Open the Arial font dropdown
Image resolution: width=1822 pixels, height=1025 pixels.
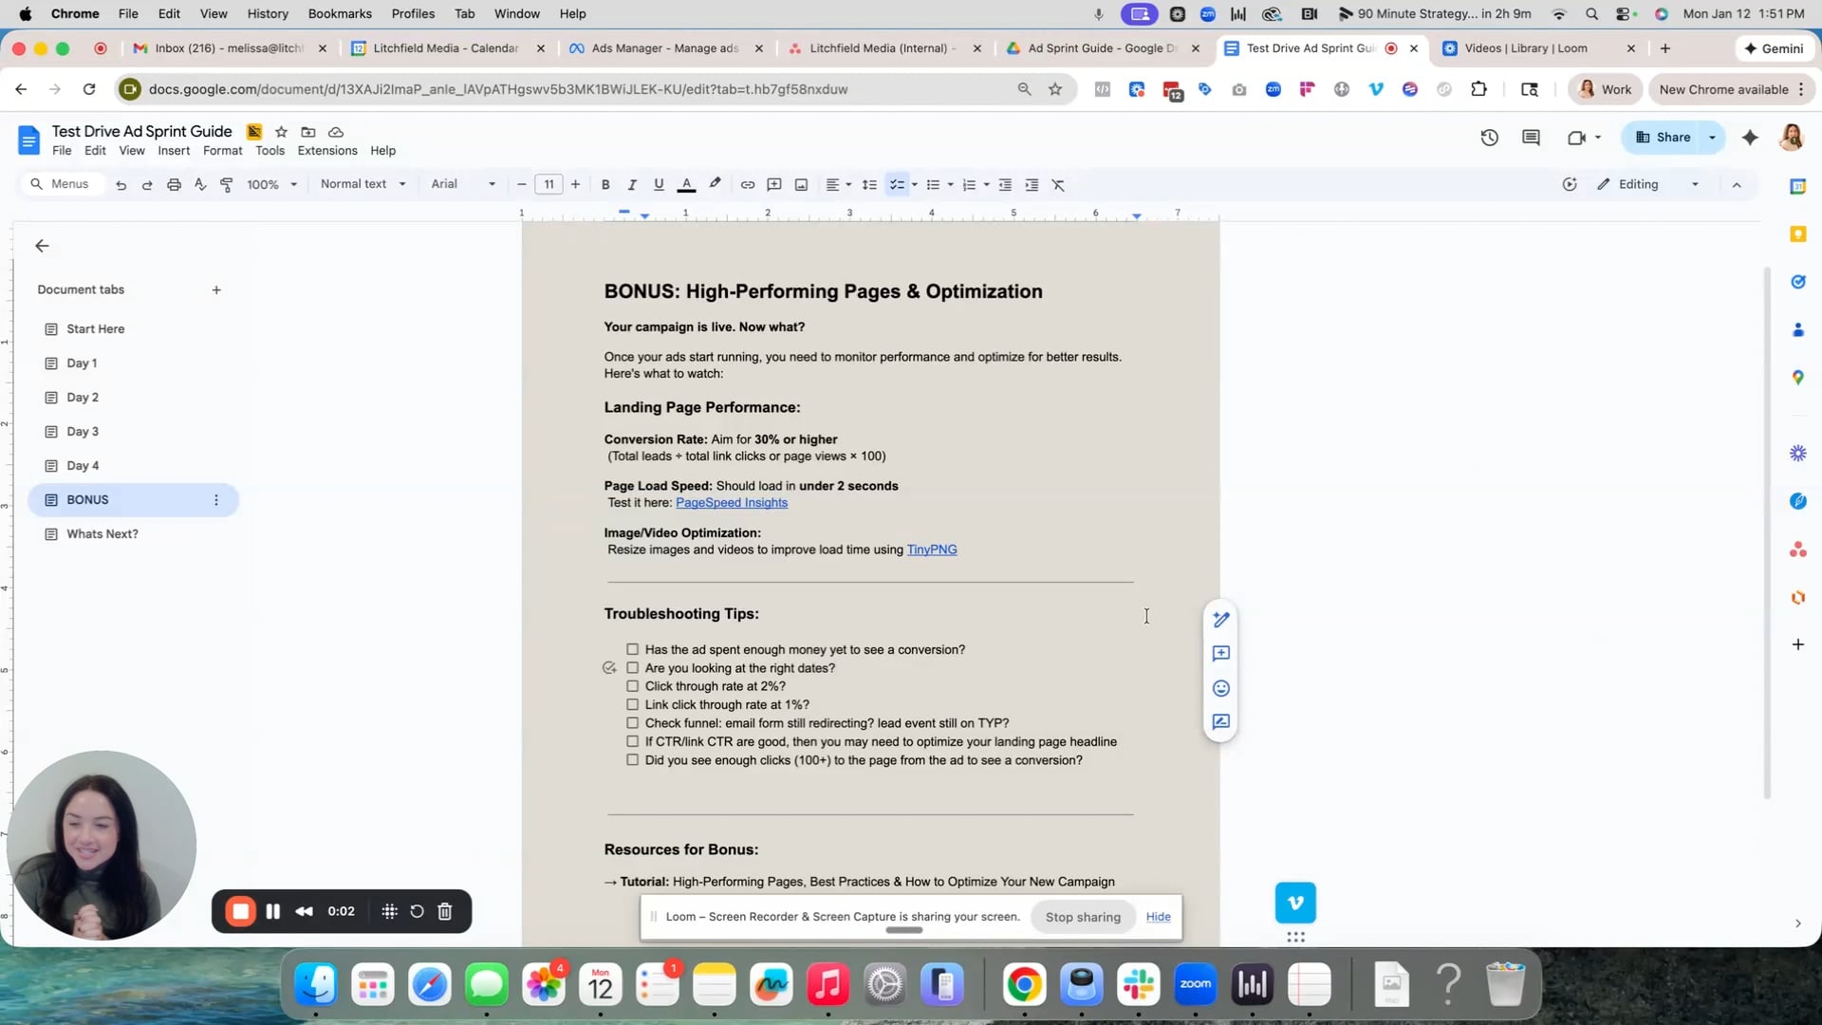[463, 184]
